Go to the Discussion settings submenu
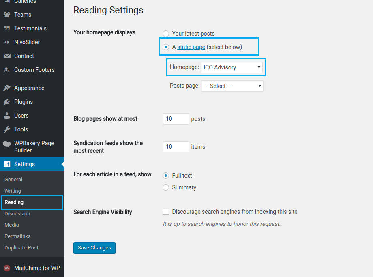Screen dimensions: 373x277 pos(17,213)
